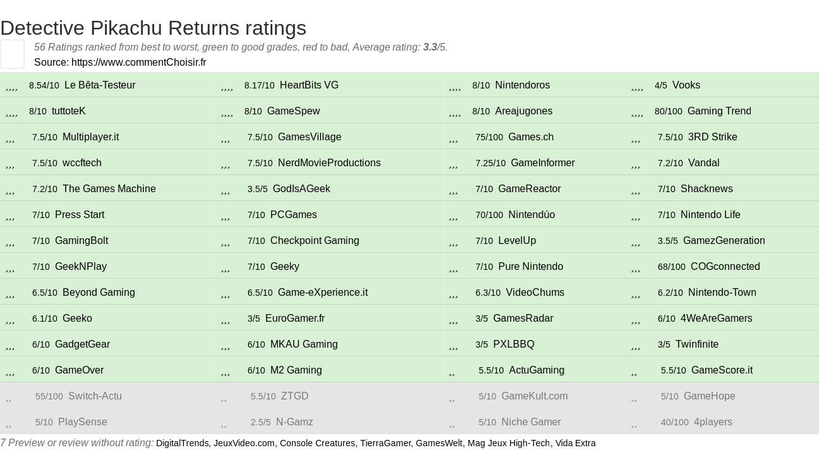
Task: Click star rating icons beside N-Gamz
Action: pyautogui.click(x=224, y=423)
